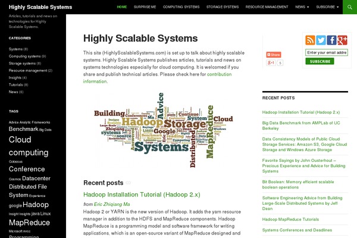Expand the NEWS dropdown menu

[x=302, y=7]
